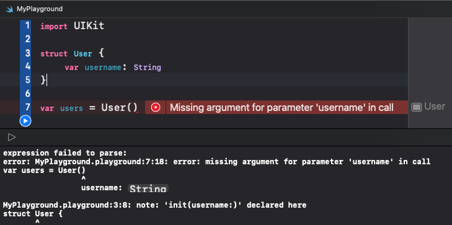
Task: Click the execute triangle in debug bar
Action: (12, 137)
